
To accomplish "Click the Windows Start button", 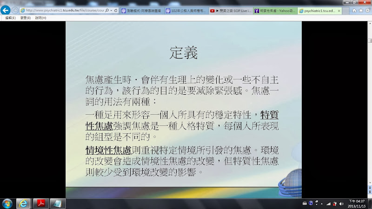I will 7,203.
